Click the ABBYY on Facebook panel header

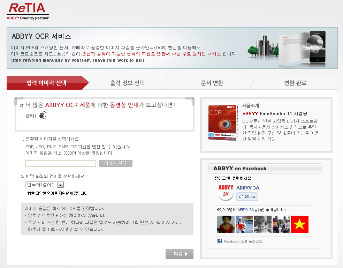pyautogui.click(x=265, y=169)
